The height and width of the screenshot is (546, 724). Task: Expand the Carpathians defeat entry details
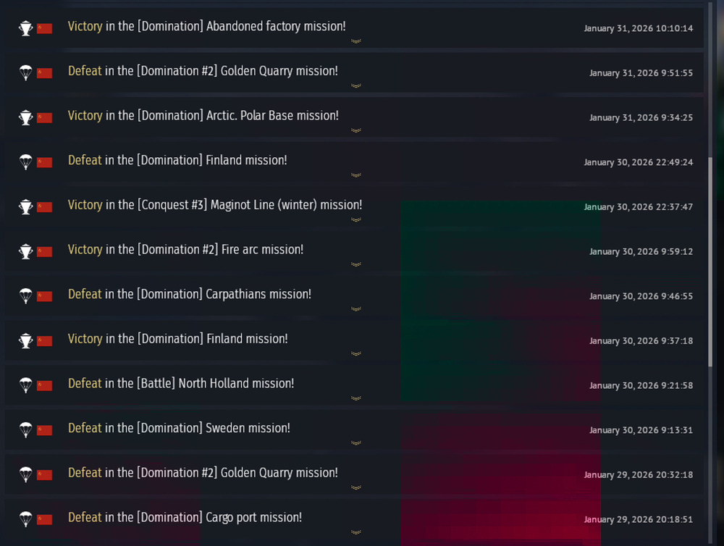click(x=356, y=308)
